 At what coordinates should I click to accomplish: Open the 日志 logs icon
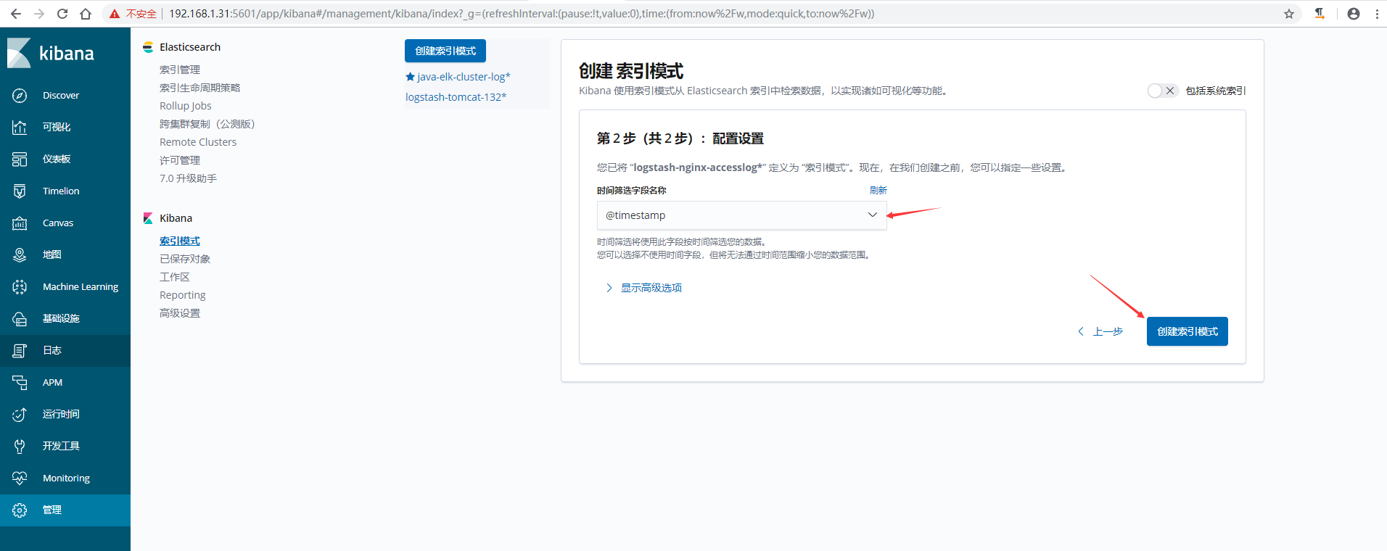click(x=20, y=351)
